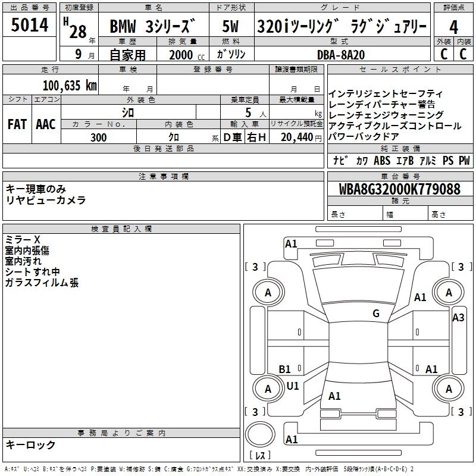Viewport: 476px width, 476px height.
Task: Select the wheel circle beside the U1 mark
Action: pyautogui.click(x=268, y=389)
